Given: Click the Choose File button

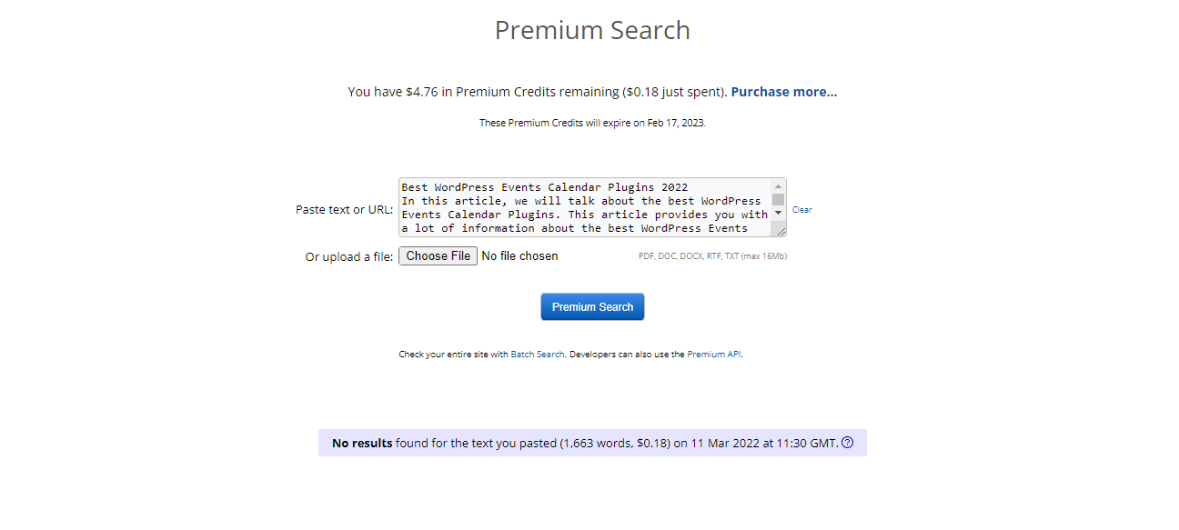Looking at the screenshot, I should (438, 256).
